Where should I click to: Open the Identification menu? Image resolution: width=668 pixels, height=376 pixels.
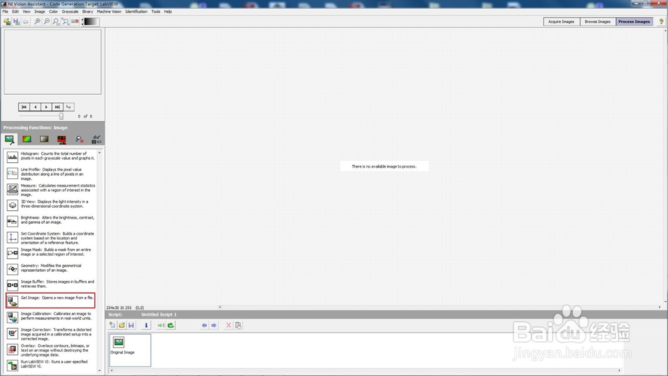(x=136, y=11)
